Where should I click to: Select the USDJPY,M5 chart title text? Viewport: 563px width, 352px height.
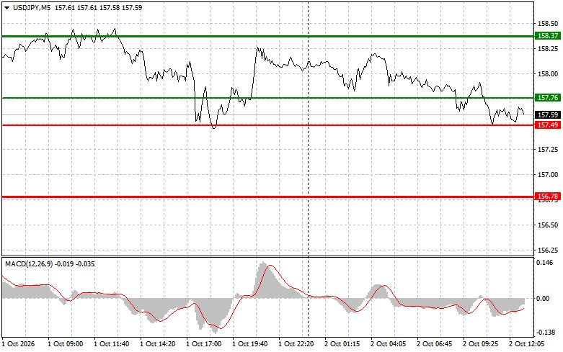pyautogui.click(x=32, y=7)
